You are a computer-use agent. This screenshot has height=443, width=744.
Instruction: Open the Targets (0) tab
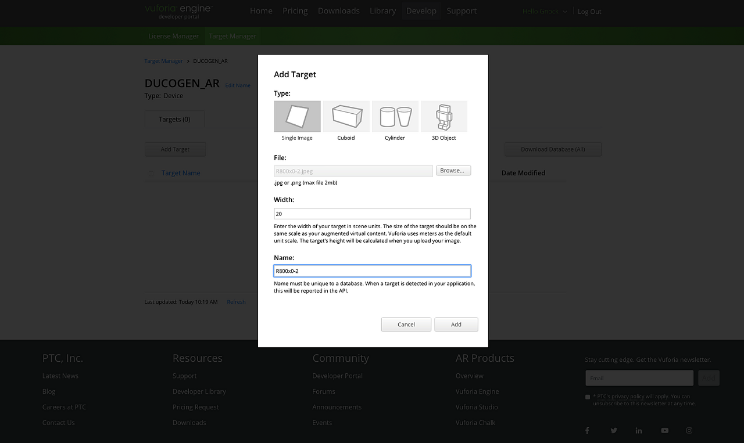coord(174,119)
